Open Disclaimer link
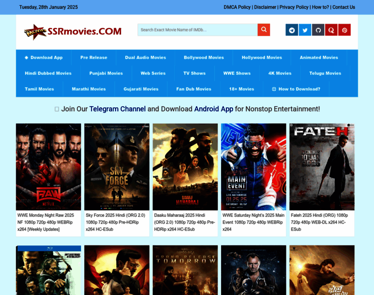The image size is (374, 295). point(265,7)
